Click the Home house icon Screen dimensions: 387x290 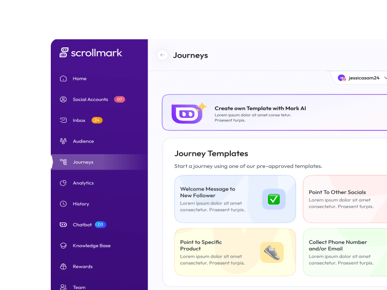[x=63, y=78]
